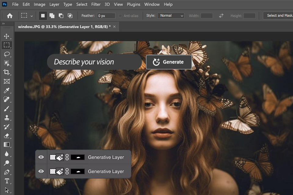Select top Generative Layer mask thumbnail
The image size is (293, 195).
78,157
